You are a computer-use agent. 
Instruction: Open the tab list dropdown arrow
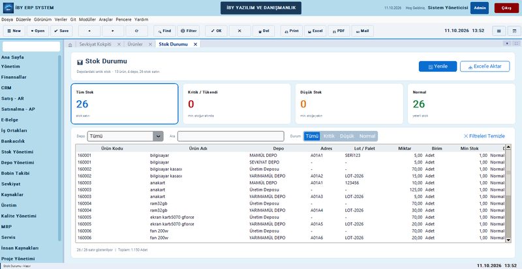tap(508, 44)
